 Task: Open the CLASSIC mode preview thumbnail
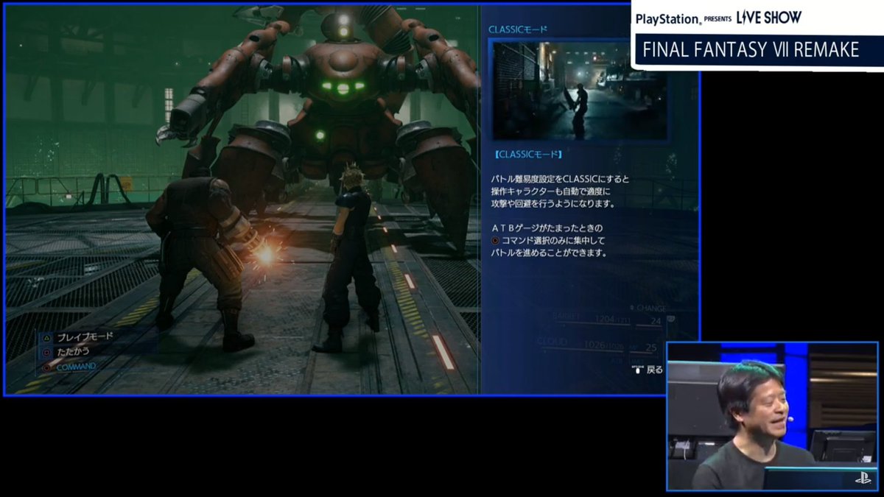click(x=580, y=91)
